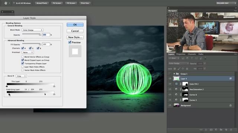
Task: Check Scroll All Windows option
Action: pyautogui.click(x=14, y=3)
